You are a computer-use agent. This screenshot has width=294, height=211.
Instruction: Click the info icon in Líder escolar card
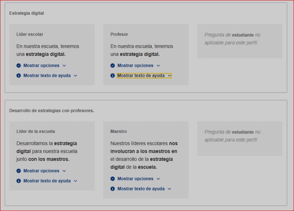[19, 76]
